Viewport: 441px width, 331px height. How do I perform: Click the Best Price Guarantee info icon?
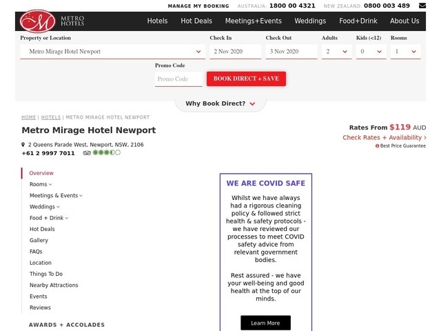pos(377,146)
